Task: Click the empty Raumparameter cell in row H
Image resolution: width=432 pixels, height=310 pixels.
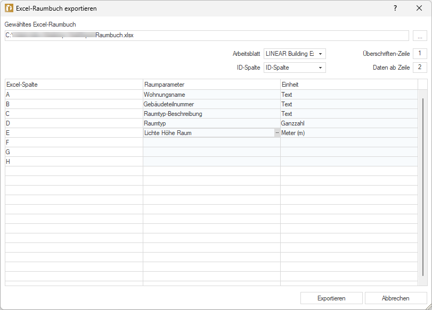Action: (211, 162)
